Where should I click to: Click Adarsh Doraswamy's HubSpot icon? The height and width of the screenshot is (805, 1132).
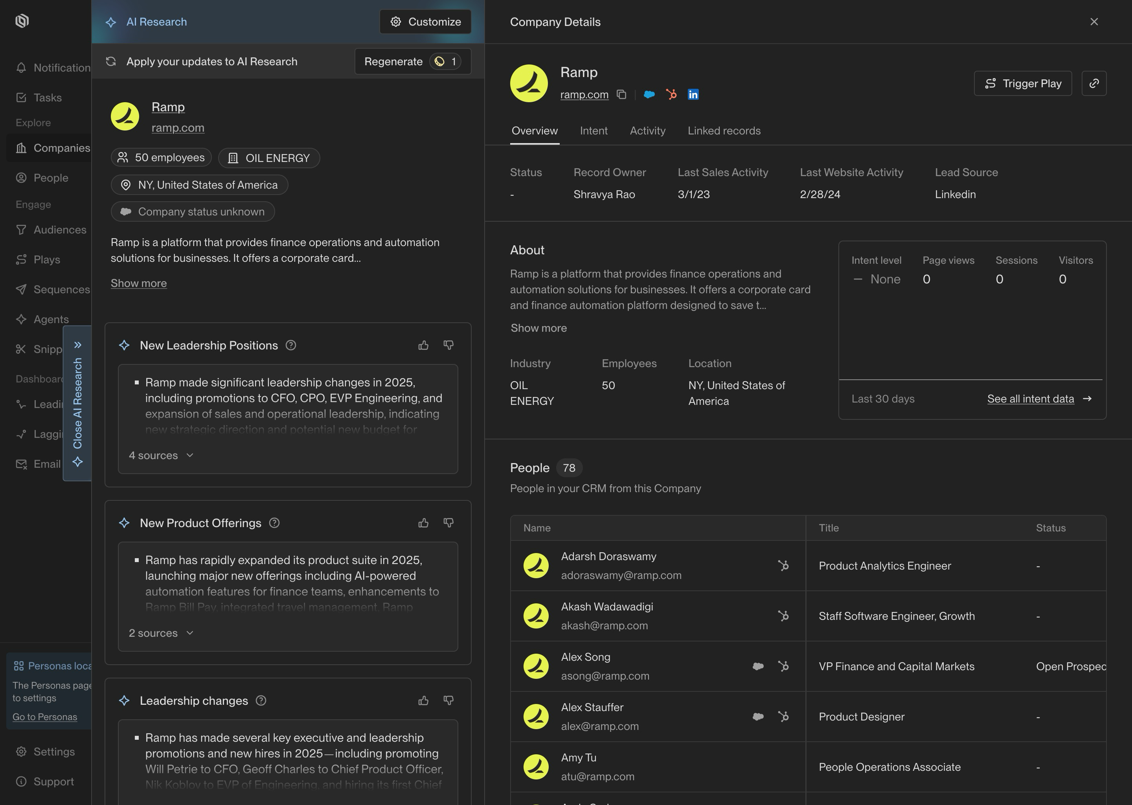[783, 566]
